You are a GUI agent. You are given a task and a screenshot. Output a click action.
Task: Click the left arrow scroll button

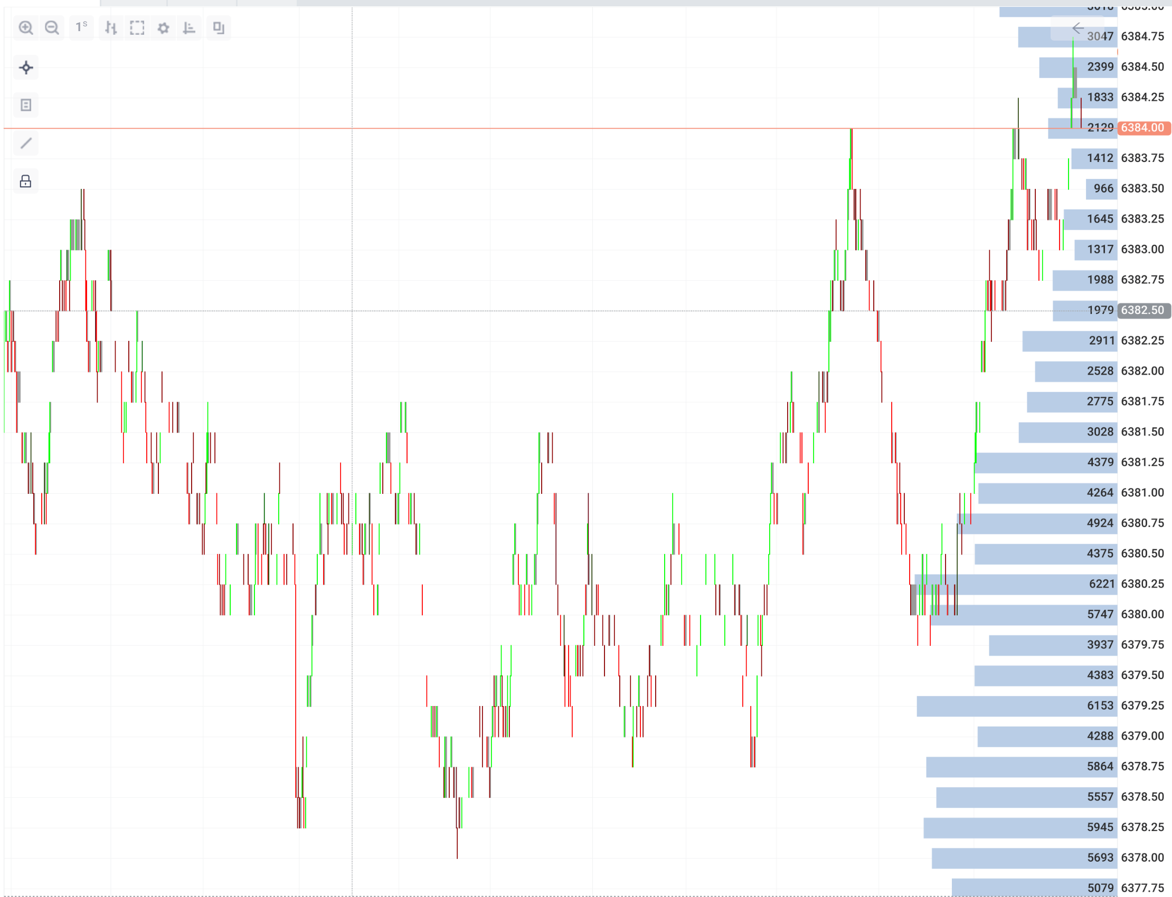point(1078,28)
